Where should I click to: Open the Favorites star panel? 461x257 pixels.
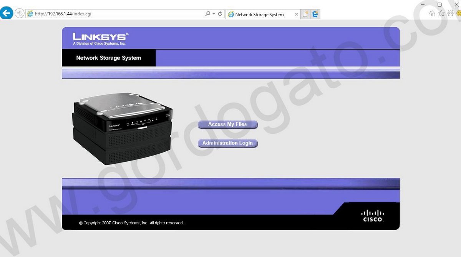(x=441, y=13)
